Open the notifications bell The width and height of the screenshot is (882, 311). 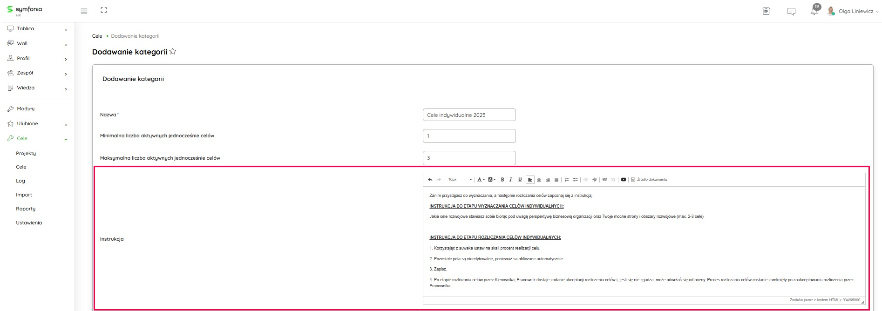point(814,11)
